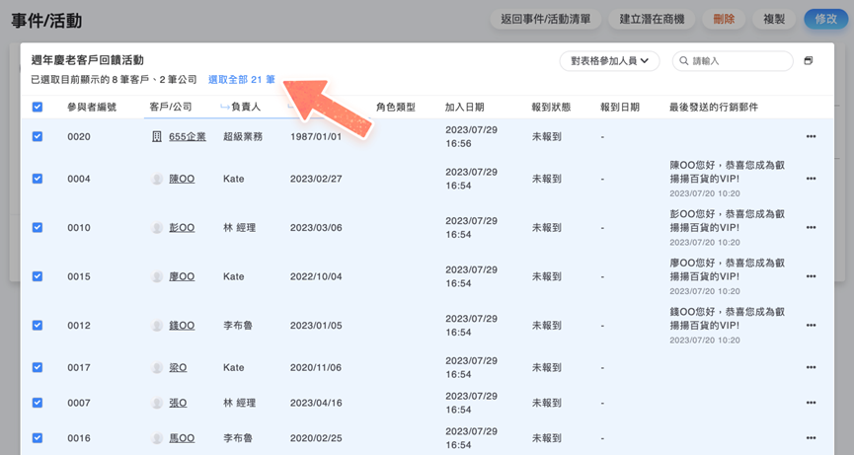Click the 選取全部 21 筆 link
The width and height of the screenshot is (854, 455).
point(242,80)
